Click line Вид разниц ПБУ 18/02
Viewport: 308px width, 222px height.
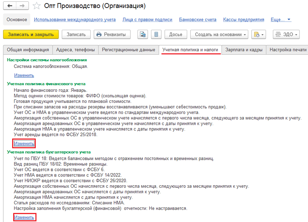tap(60, 164)
